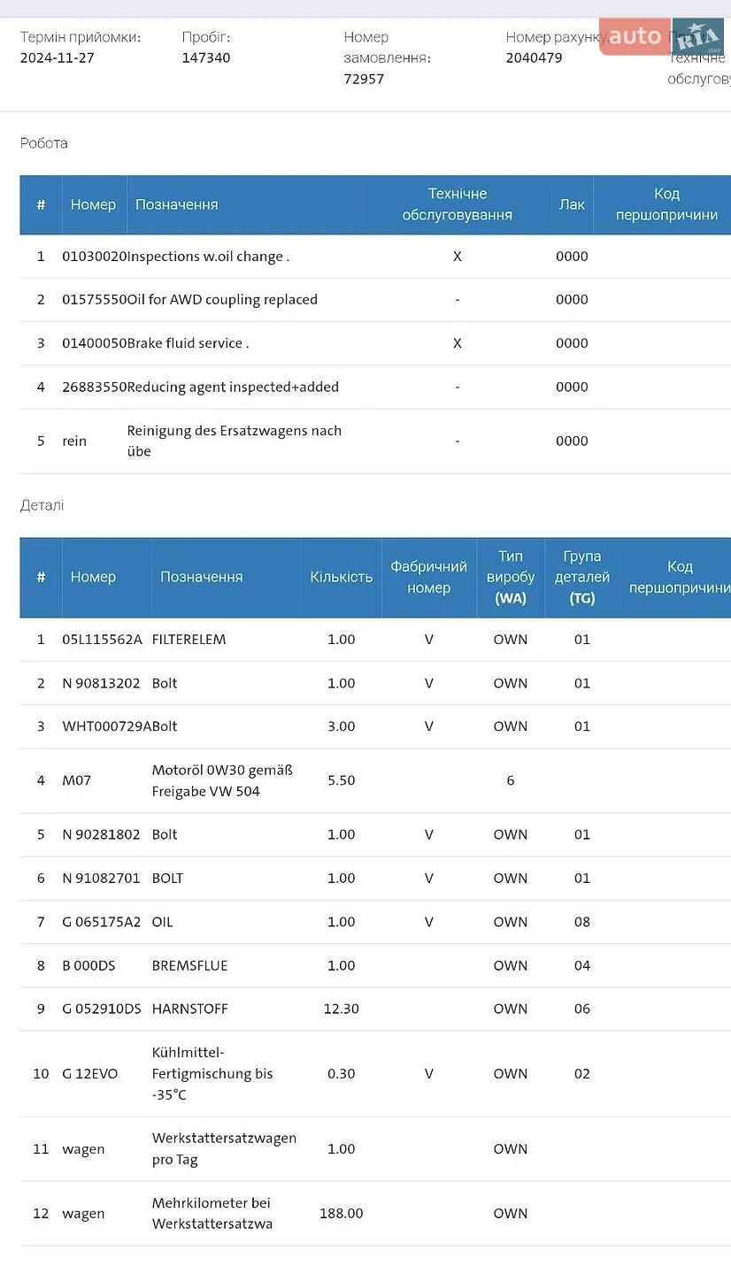Select part number G 12EVO
731x1274 pixels.
tap(90, 1074)
